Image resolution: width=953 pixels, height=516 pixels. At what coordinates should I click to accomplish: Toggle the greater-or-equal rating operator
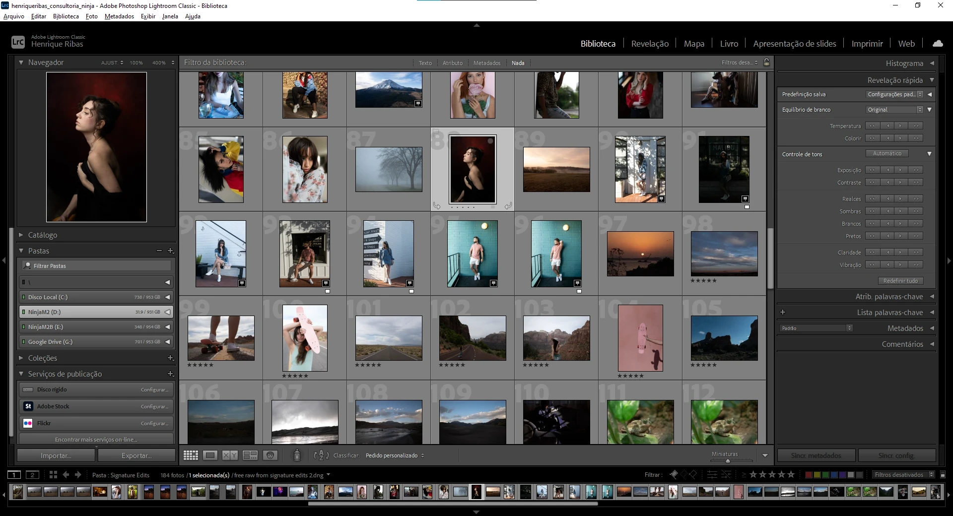pos(744,475)
